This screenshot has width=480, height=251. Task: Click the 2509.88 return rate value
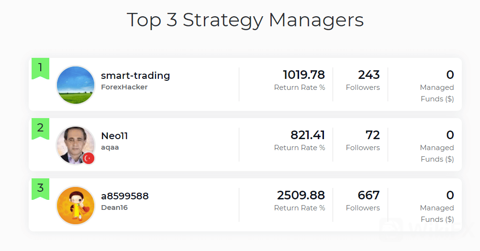301,196
